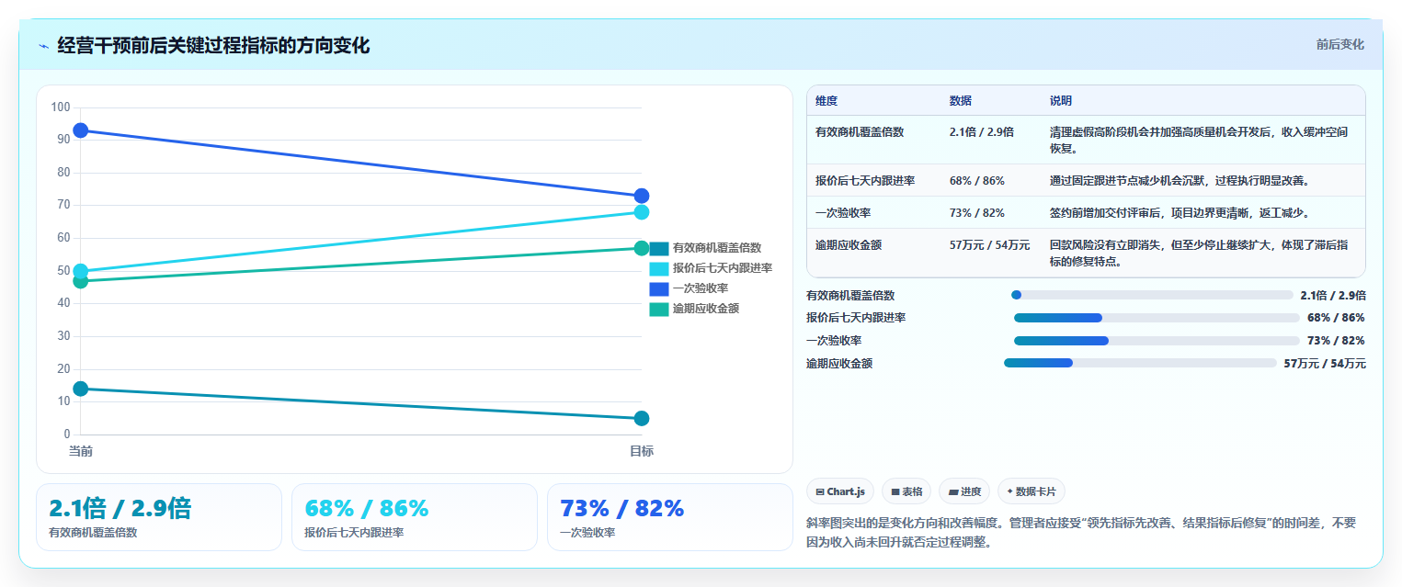Click the teal data point at 5 on 目标
Viewport: 1402px width, 587px height.
coord(642,418)
